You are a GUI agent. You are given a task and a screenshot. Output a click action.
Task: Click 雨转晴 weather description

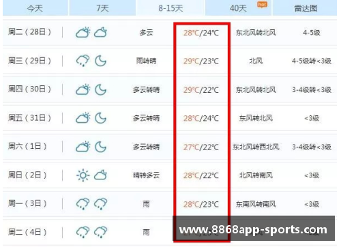coord(146,61)
